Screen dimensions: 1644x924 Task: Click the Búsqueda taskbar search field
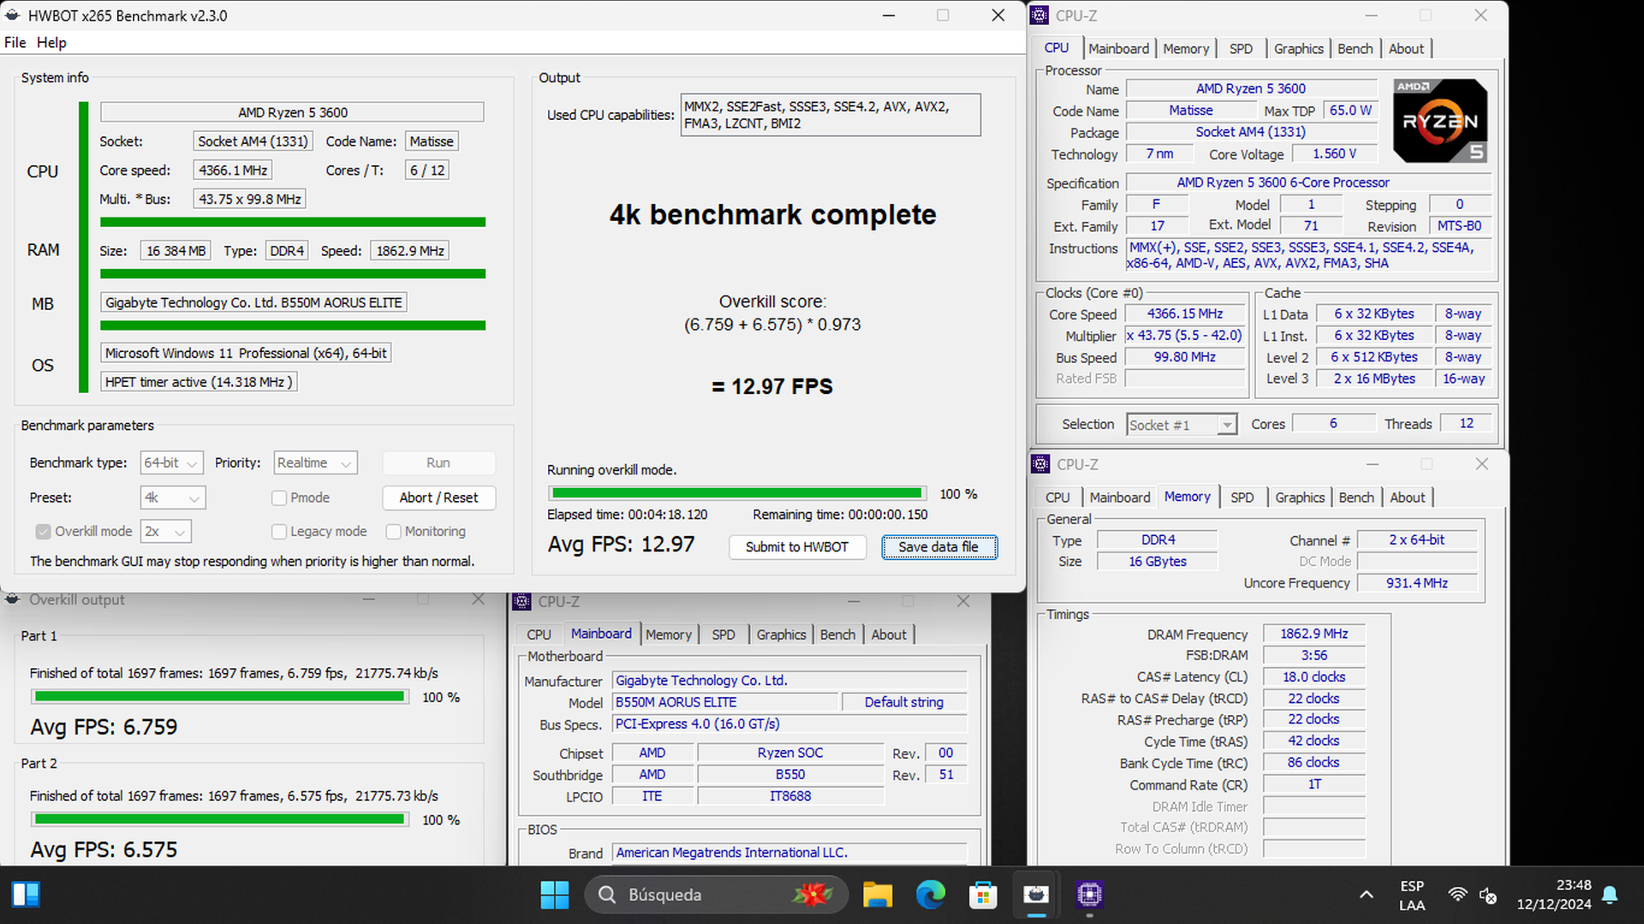716,895
